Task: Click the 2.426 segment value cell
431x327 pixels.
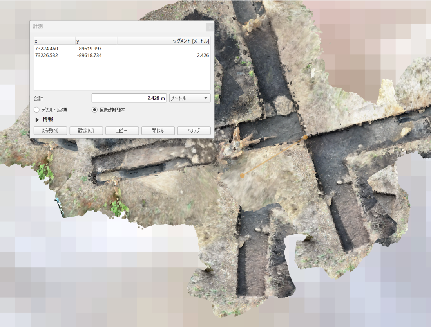Action: point(203,56)
